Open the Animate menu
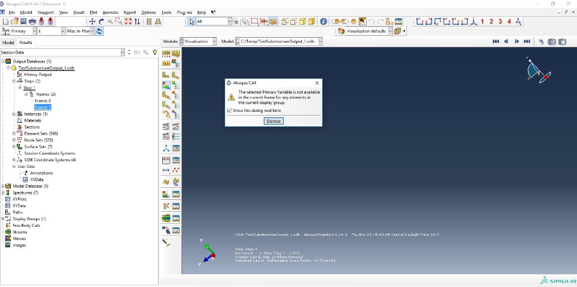This screenshot has height=287, width=577. click(x=111, y=12)
